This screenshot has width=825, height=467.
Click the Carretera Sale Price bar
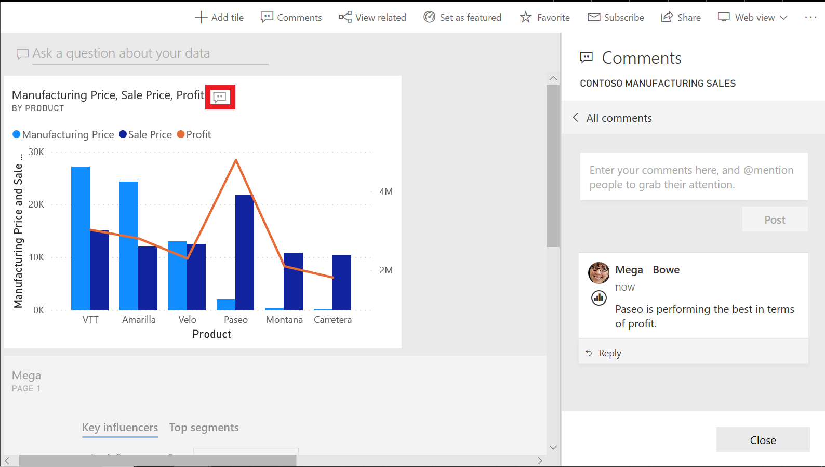click(x=342, y=283)
